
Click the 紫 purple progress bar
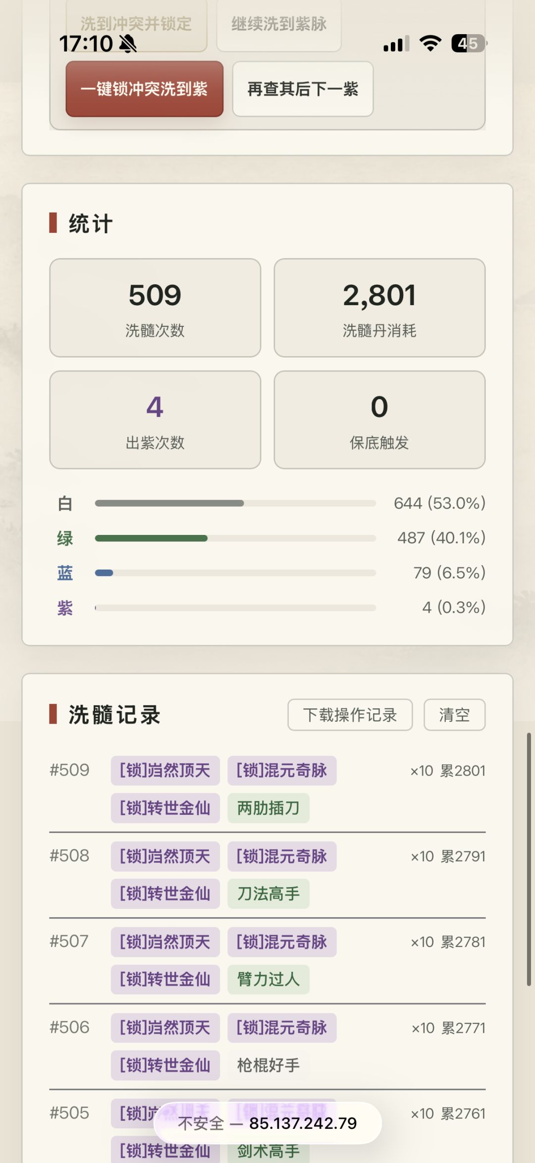click(x=235, y=607)
